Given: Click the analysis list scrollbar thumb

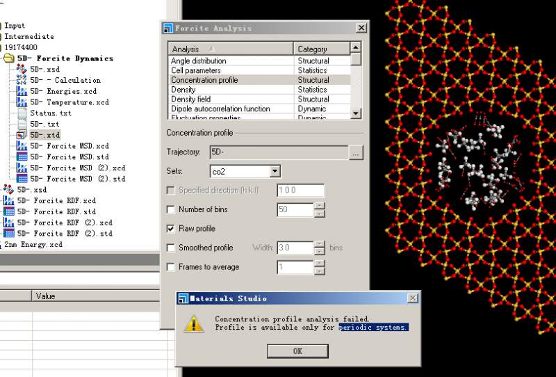Looking at the screenshot, I should 356,59.
